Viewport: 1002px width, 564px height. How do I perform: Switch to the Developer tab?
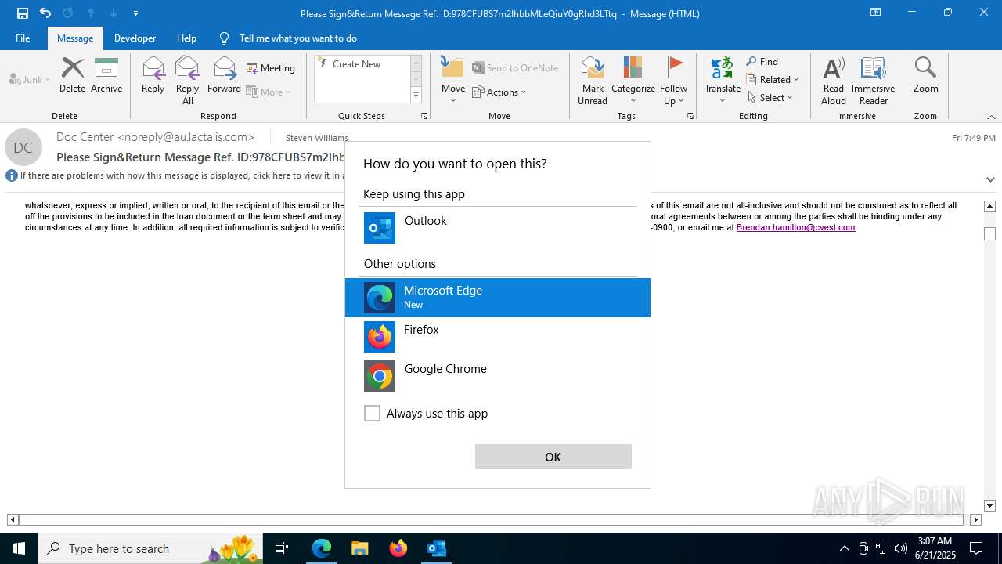click(135, 38)
